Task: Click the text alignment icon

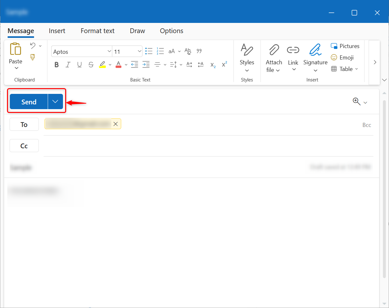Action: (157, 64)
